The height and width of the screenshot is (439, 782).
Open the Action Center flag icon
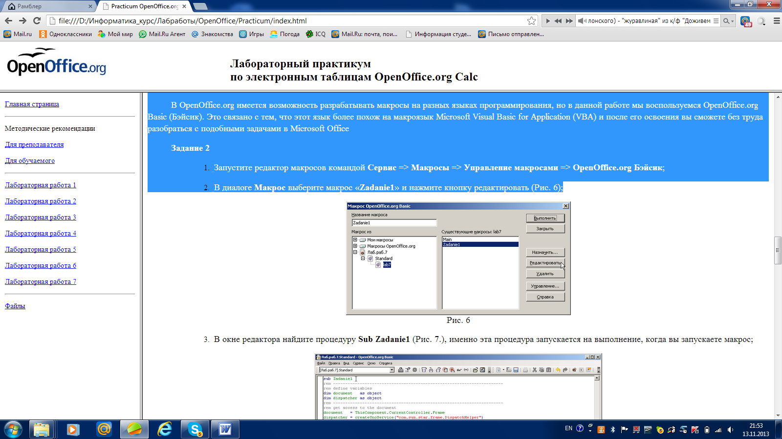coord(624,430)
